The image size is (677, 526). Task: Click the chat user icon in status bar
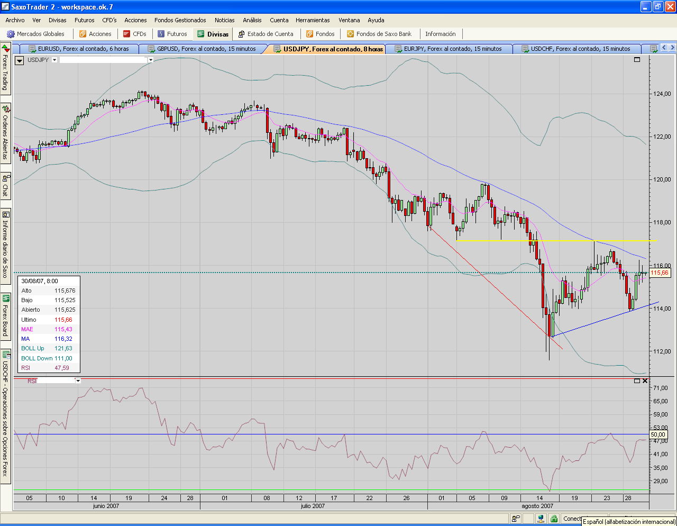click(515, 519)
